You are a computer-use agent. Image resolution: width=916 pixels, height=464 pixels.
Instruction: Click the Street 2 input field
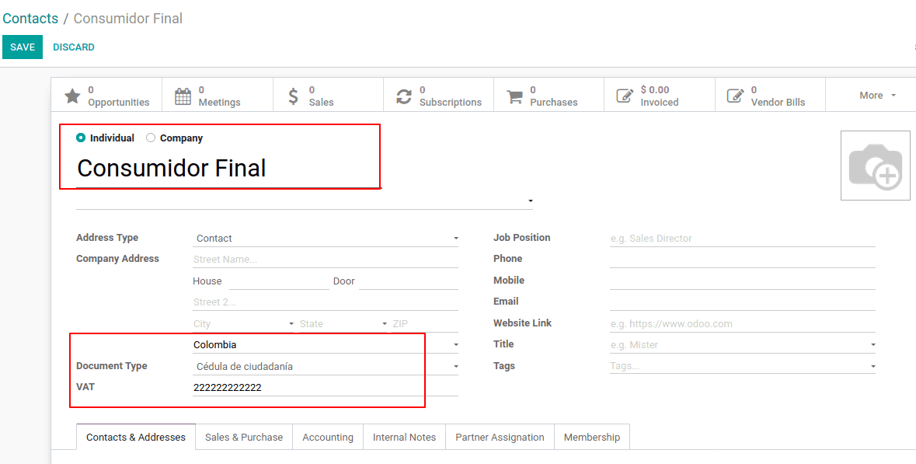pyautogui.click(x=326, y=302)
